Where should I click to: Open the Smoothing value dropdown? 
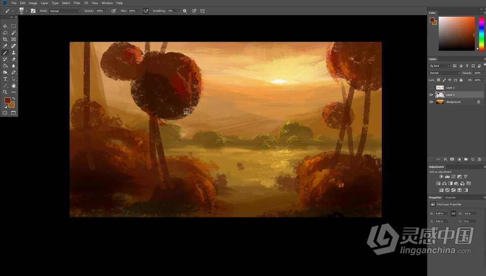[x=178, y=11]
